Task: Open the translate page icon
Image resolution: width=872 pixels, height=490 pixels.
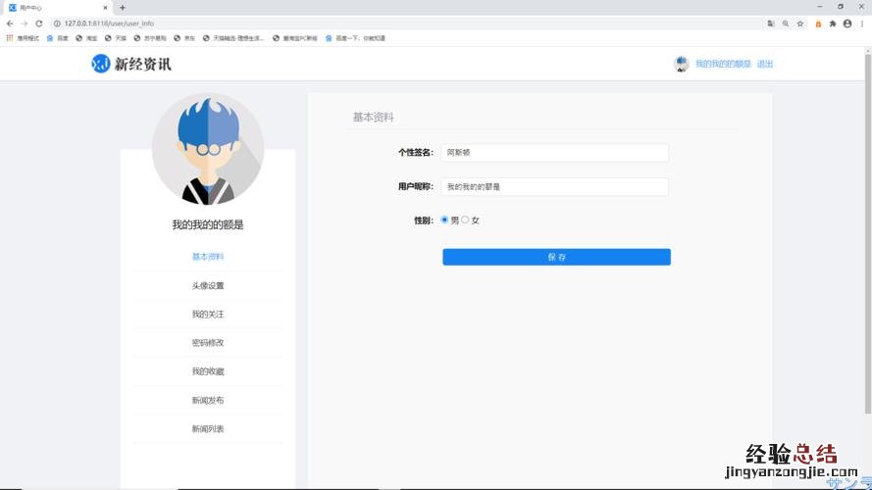Action: tap(771, 24)
